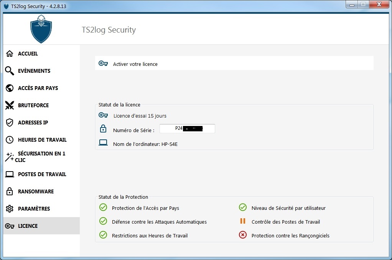The image size is (392, 260).
Task: Minimize the TS2log Security window
Action: point(352,5)
